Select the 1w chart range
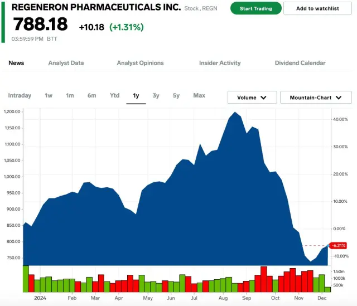Image resolution: width=357 pixels, height=306 pixels. click(49, 95)
